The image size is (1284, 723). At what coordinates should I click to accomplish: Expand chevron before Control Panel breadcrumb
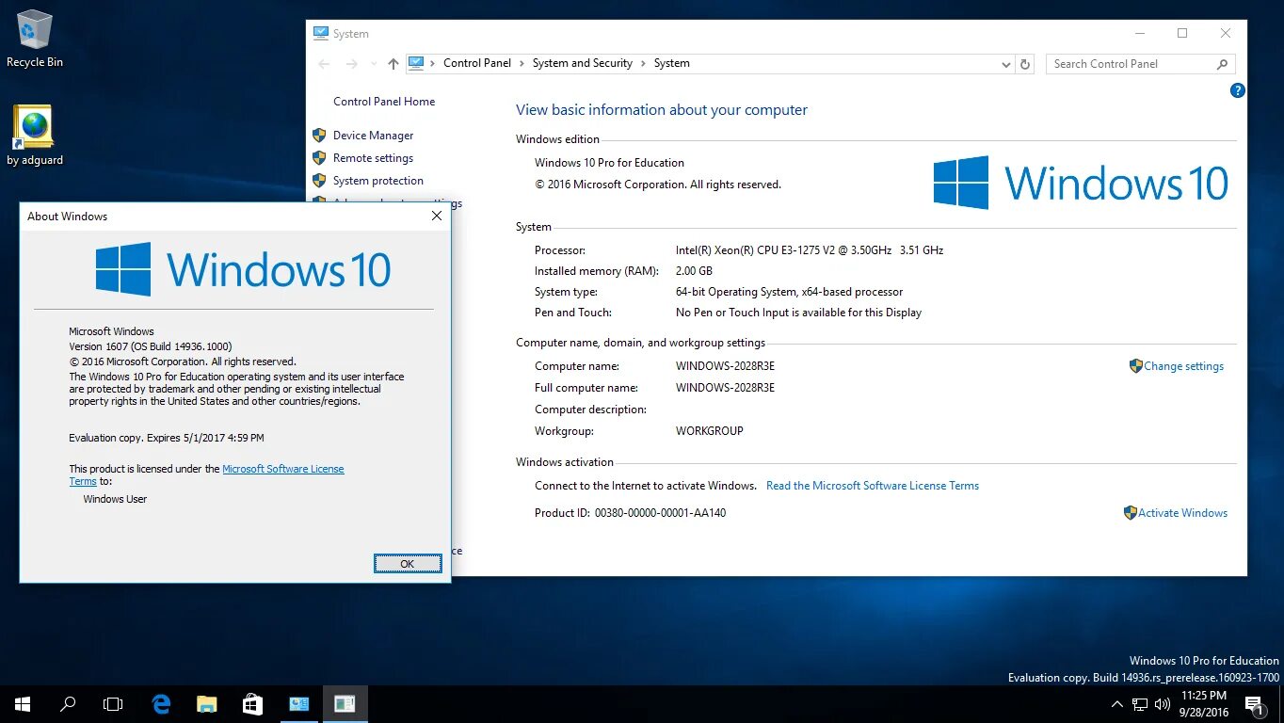coord(433,63)
